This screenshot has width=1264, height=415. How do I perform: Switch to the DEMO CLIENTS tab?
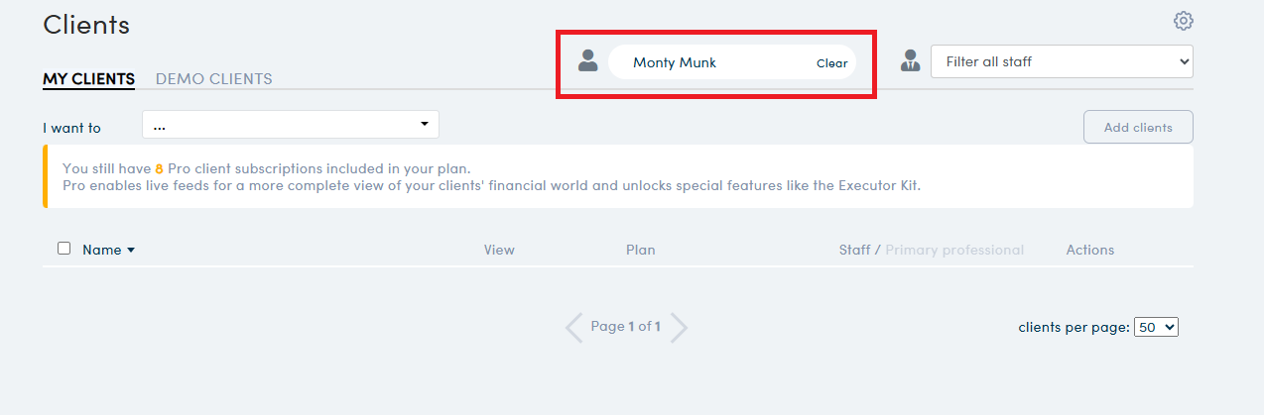click(213, 79)
